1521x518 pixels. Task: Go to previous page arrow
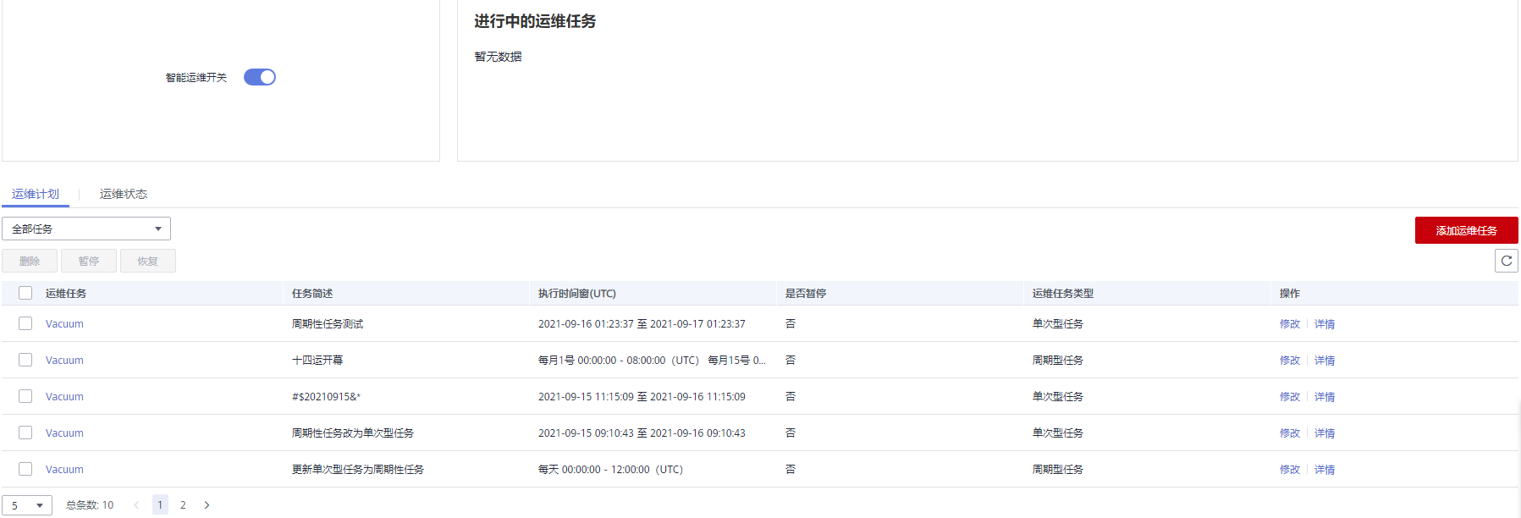click(x=136, y=505)
